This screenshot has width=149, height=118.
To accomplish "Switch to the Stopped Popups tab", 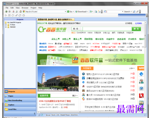I will pos(65,115).
